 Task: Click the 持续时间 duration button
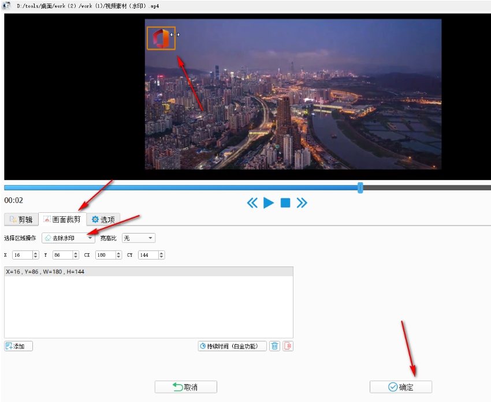pyautogui.click(x=232, y=346)
